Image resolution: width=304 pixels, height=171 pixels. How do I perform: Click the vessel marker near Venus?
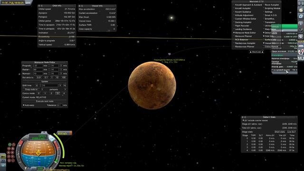coord(169,54)
